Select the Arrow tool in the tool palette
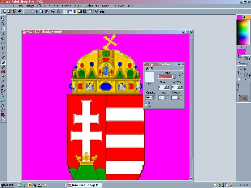Viewport: 251px width, 188px height. [x=3, y=19]
